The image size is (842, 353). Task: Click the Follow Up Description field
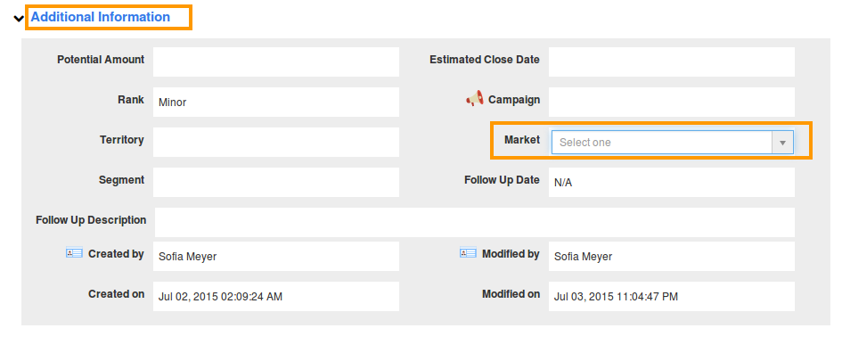pyautogui.click(x=475, y=223)
